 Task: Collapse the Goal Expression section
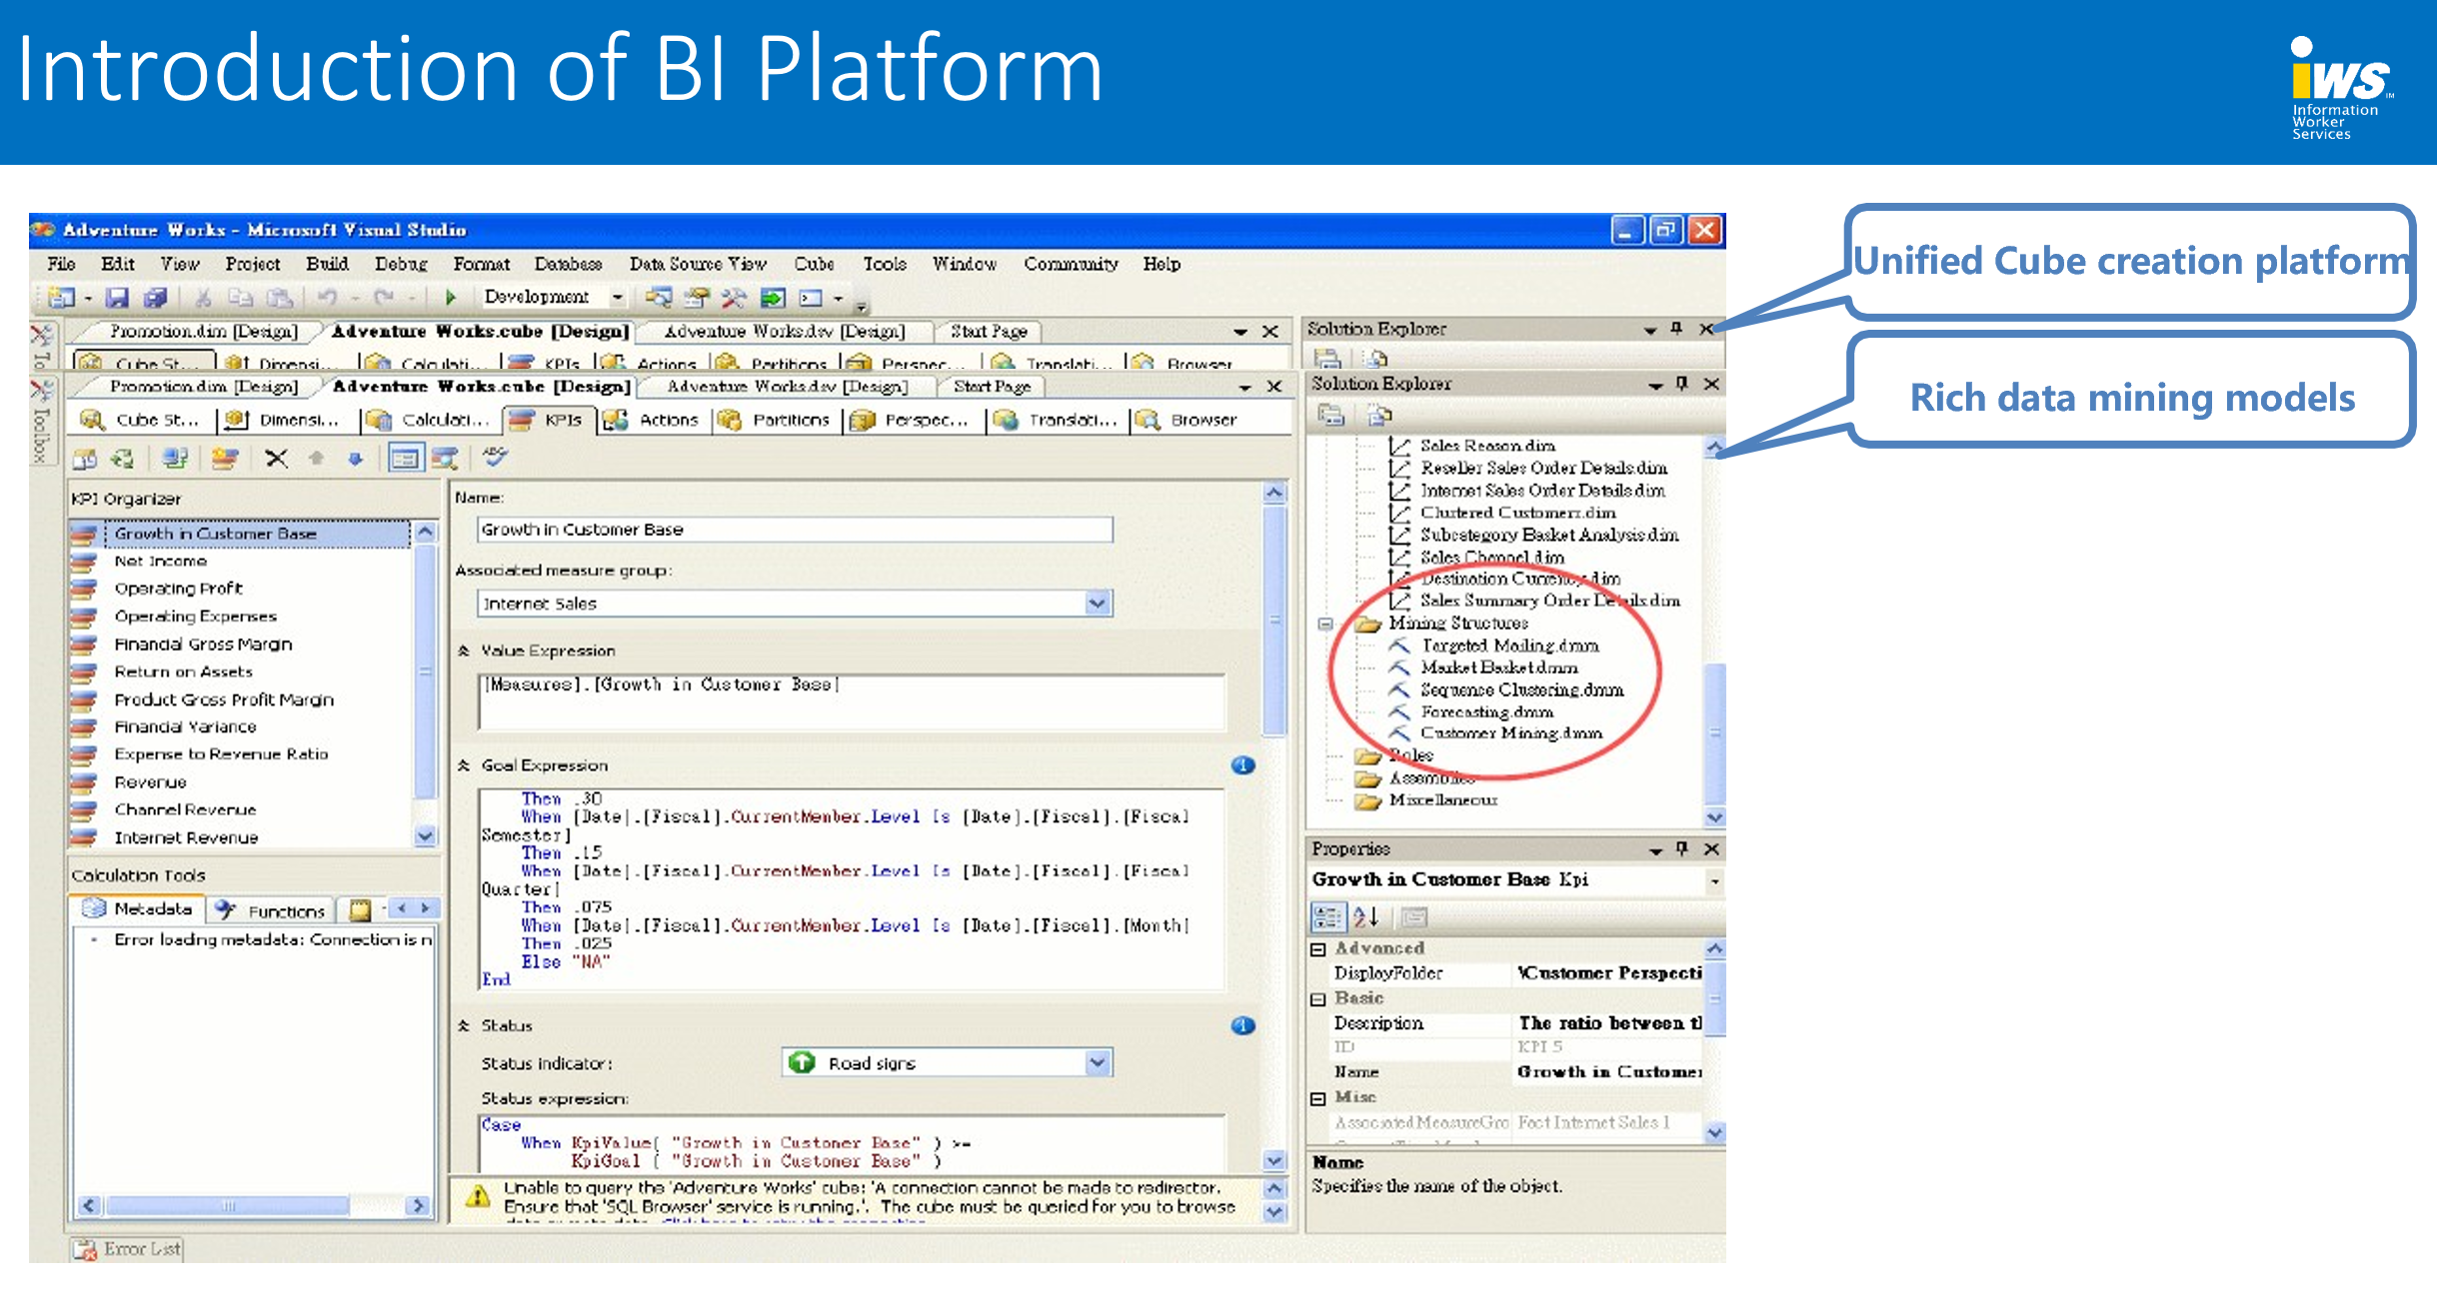point(464,766)
